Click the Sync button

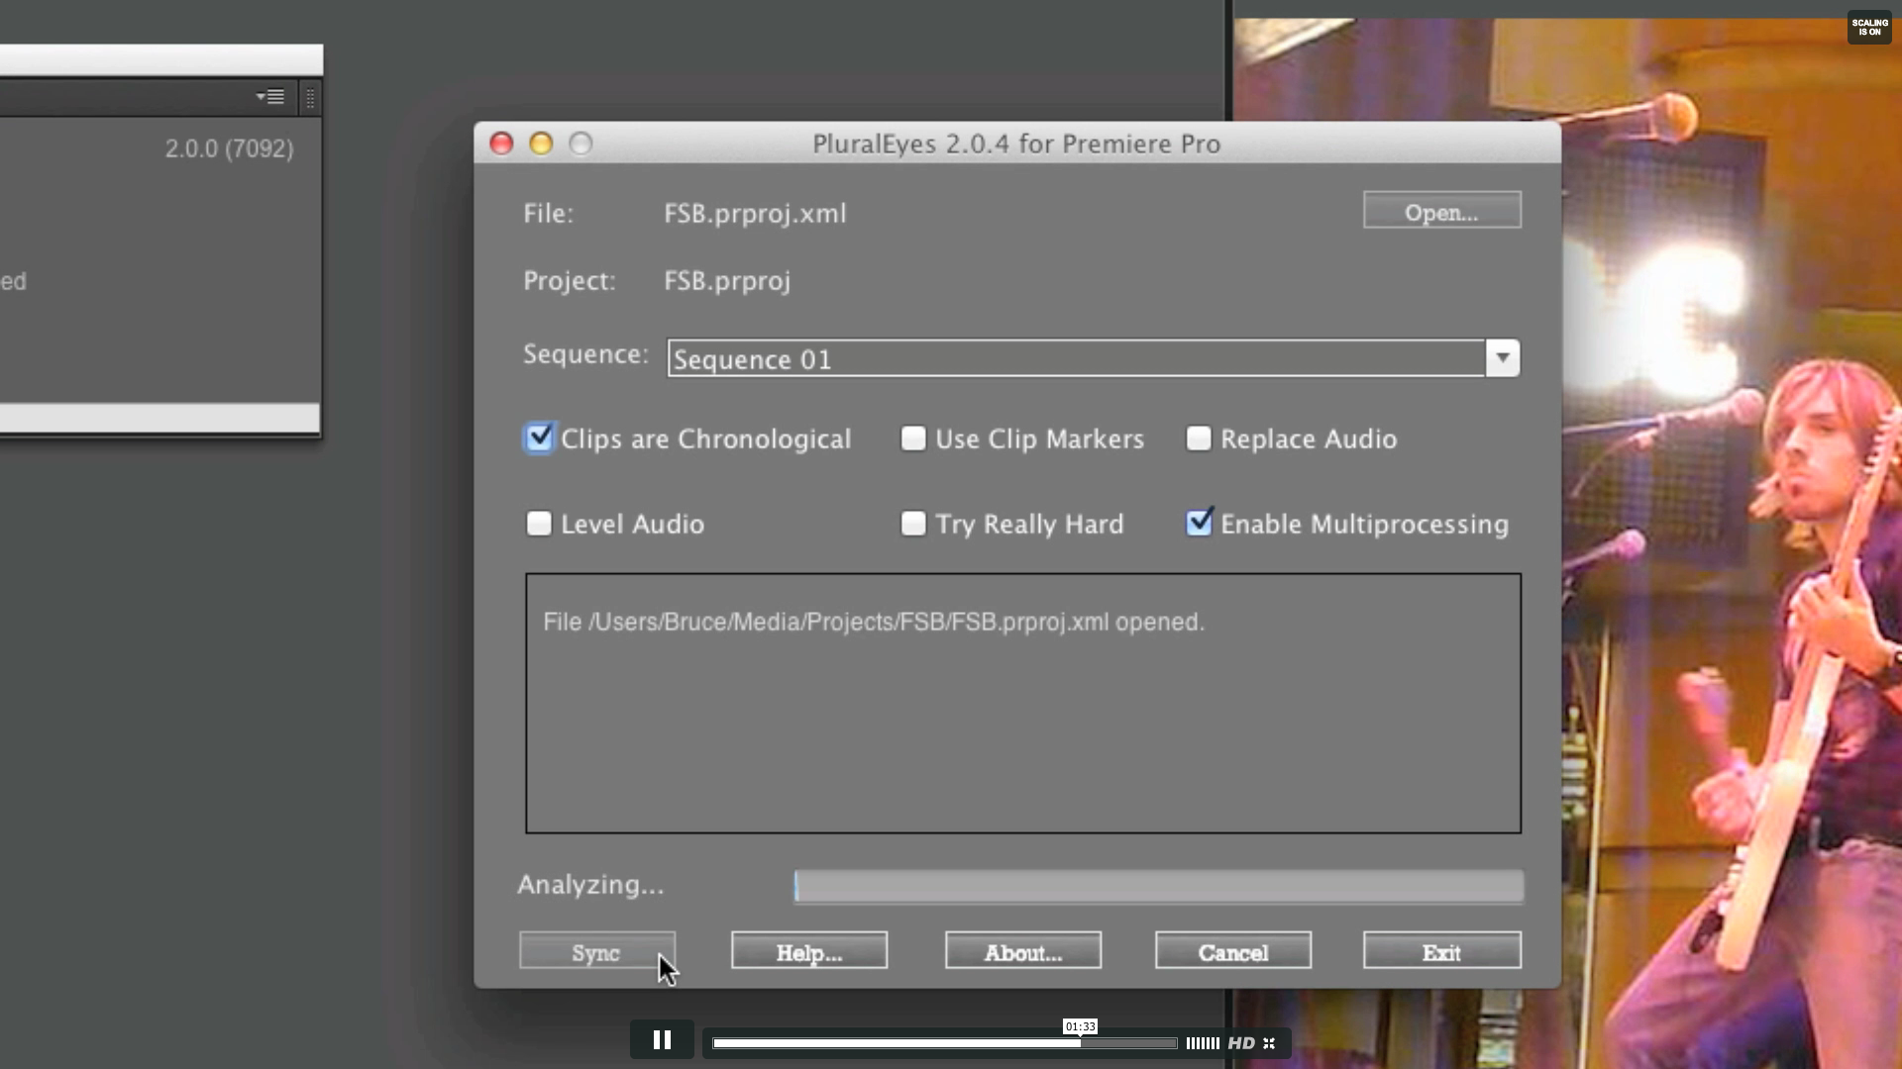tap(597, 951)
